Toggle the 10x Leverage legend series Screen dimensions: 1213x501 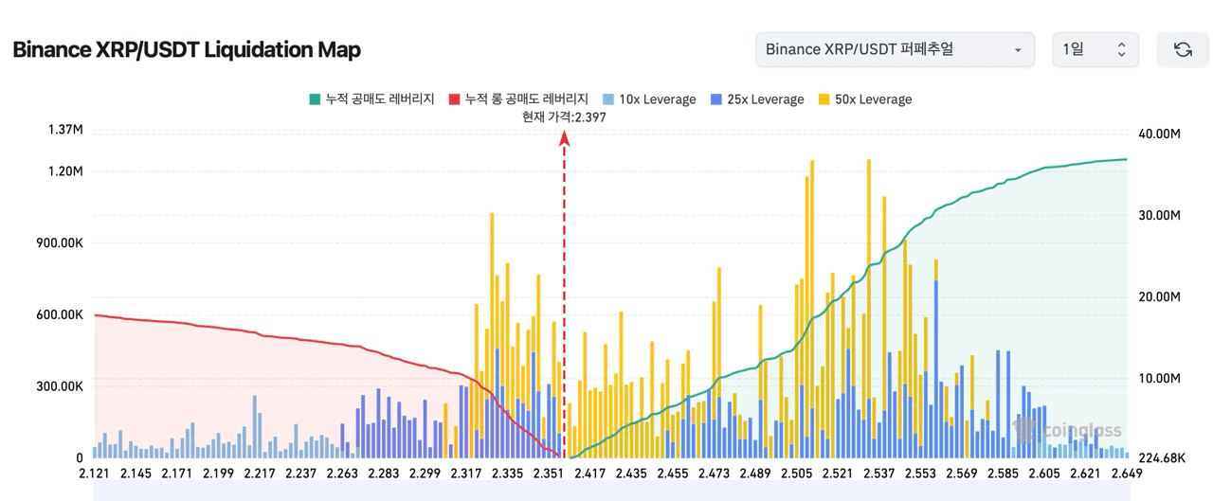click(649, 99)
